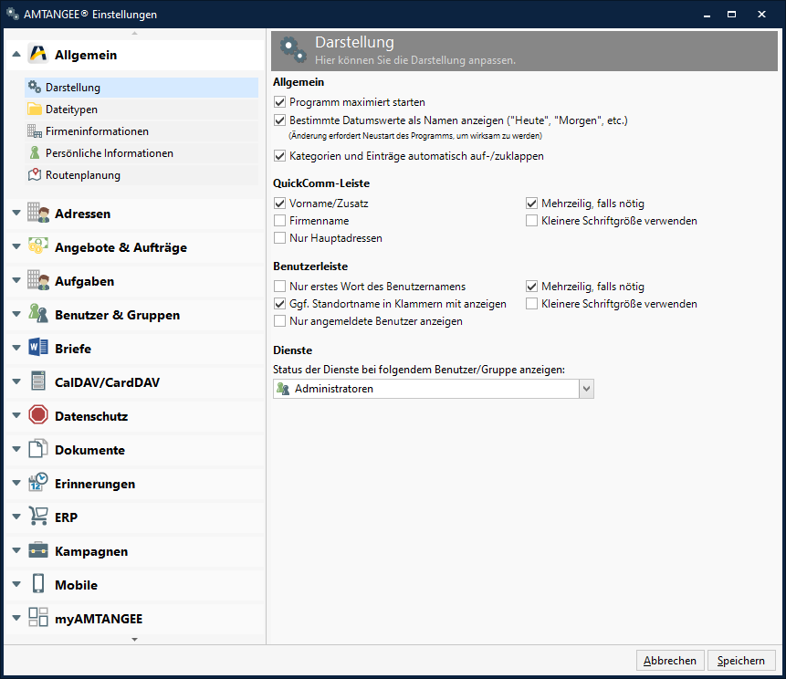786x679 pixels.
Task: Click the CalDAV/CardDAV server icon
Action: coord(38,381)
